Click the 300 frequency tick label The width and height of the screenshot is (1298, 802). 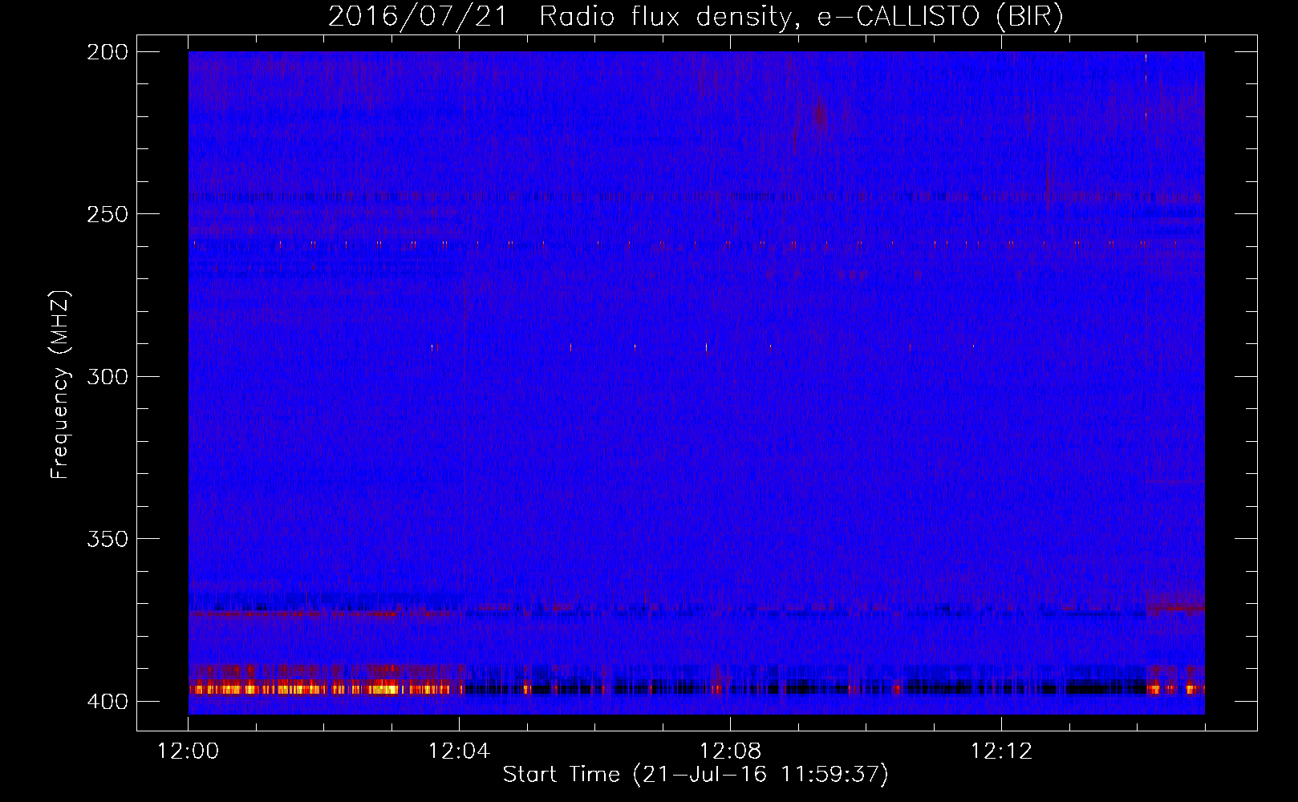[x=107, y=376]
